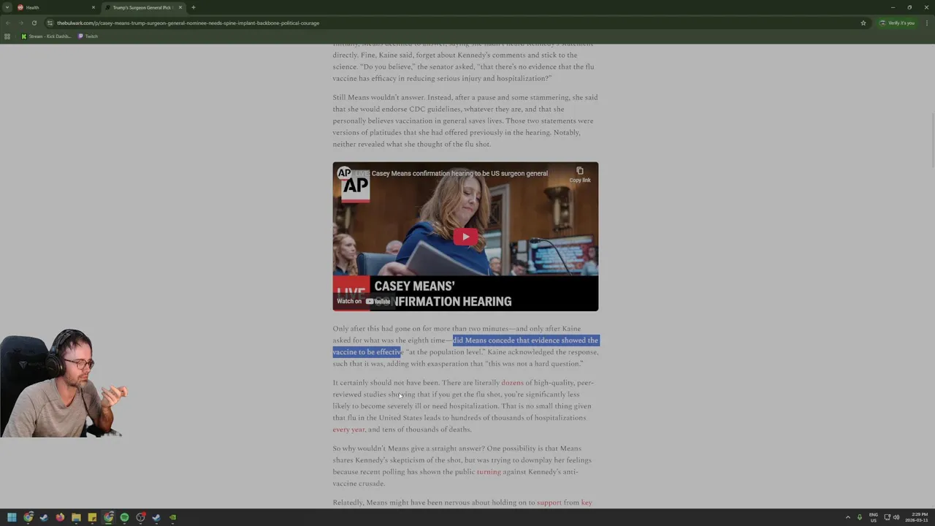Open the second Steam icon in taskbar
This screenshot has width=935, height=526.
(156, 517)
